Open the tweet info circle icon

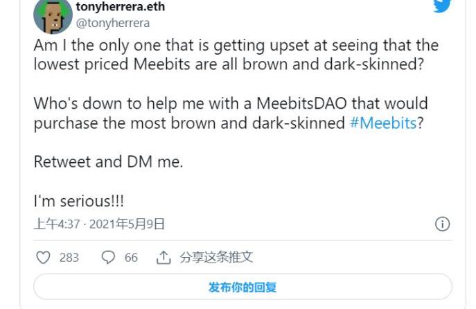442,224
